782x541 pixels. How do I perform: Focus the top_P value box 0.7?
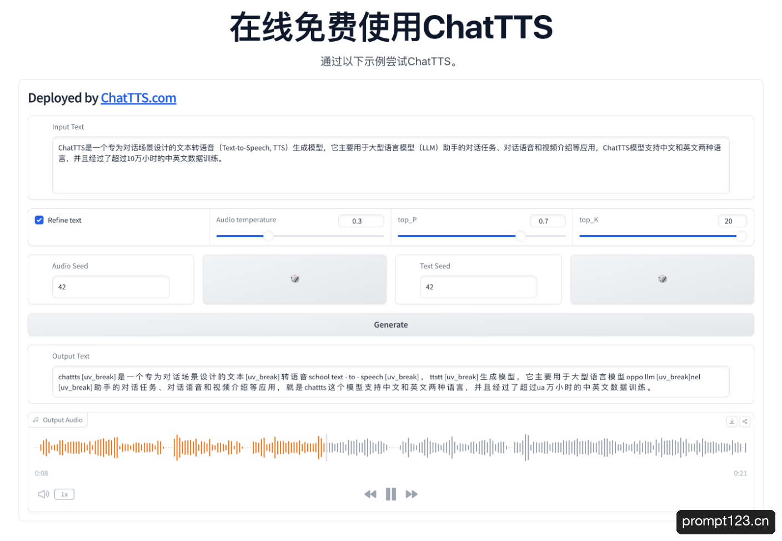pos(548,221)
